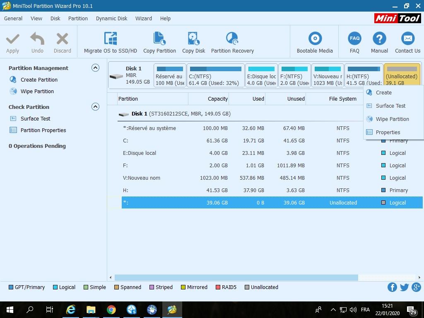Open the View menu
424x318 pixels.
pos(36,18)
